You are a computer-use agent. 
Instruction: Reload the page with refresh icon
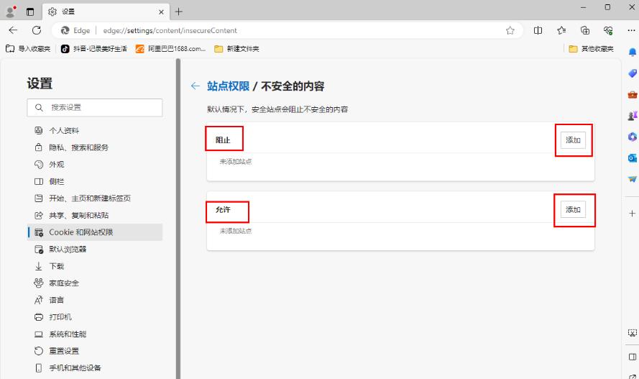pos(37,30)
